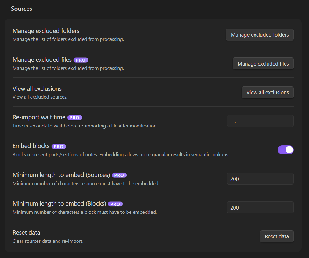Click the Reset data setting title text
309x258 pixels.
[x=26, y=232]
